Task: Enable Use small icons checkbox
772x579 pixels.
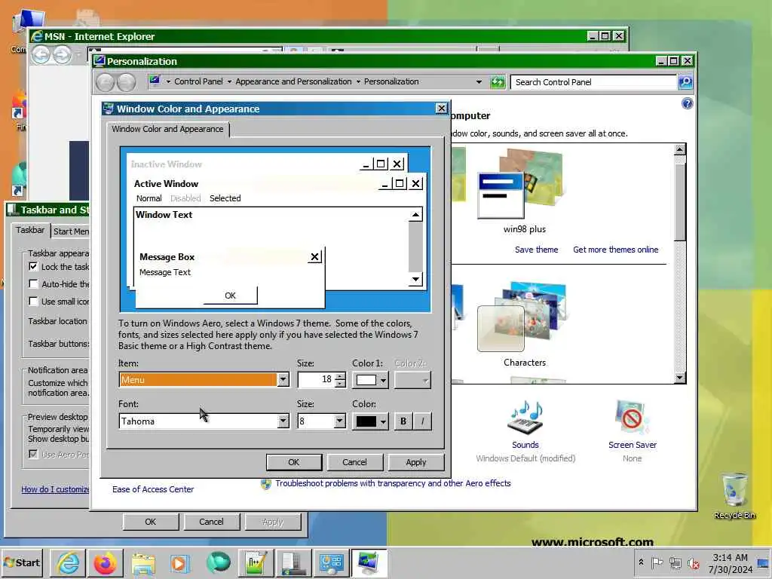Action: (x=33, y=301)
